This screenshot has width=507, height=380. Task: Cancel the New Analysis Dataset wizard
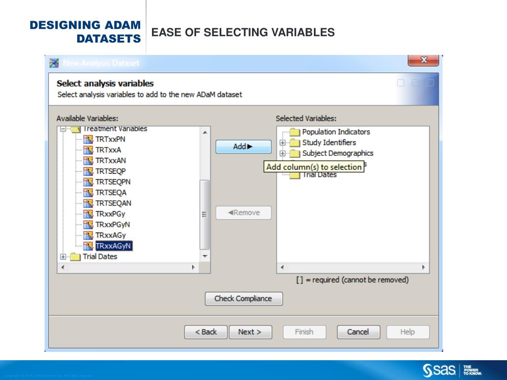(358, 332)
